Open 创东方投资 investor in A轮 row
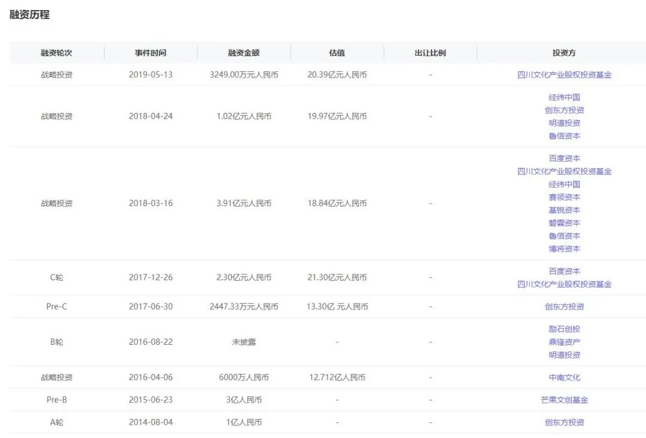The height and width of the screenshot is (438, 646). coord(564,422)
